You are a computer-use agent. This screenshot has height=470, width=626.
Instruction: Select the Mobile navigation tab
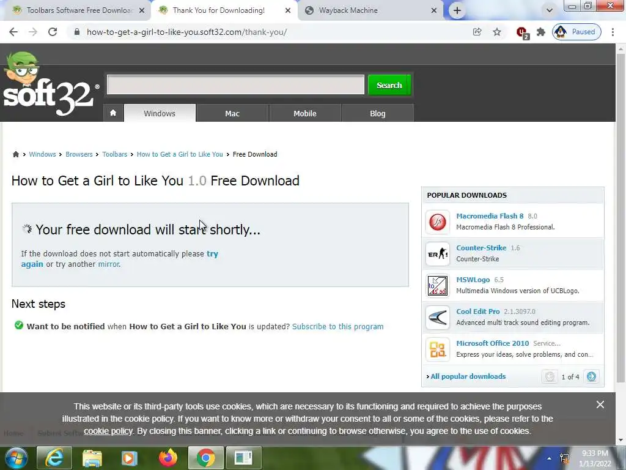click(x=305, y=113)
